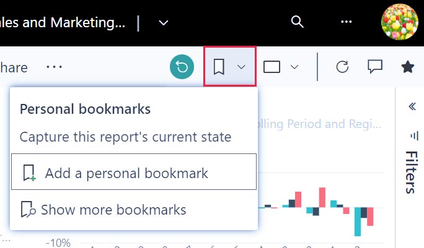Expand the report title dropdown chevron
The height and width of the screenshot is (248, 424).
click(163, 23)
